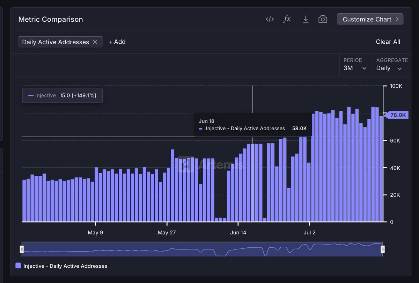This screenshot has height=283, width=419.
Task: Click the Injective legend color swatch
Action: pos(19,266)
